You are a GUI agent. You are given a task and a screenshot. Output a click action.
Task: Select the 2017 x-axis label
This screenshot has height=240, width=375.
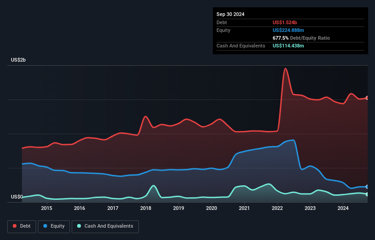113,208
